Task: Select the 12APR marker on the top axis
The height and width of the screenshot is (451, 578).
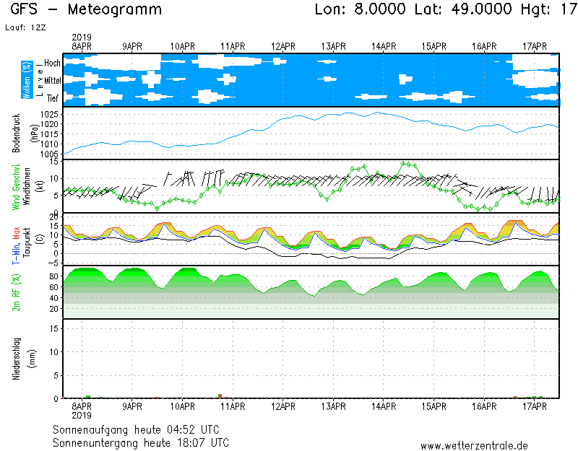Action: point(283,46)
